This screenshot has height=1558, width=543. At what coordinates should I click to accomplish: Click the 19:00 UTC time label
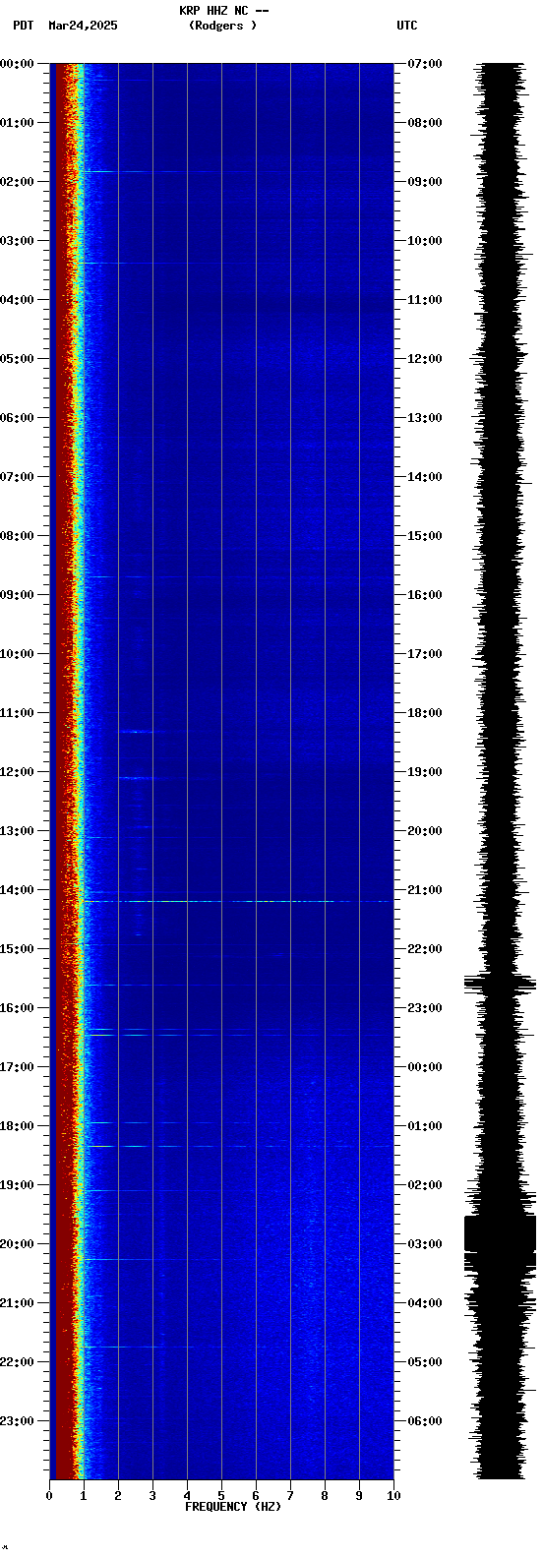tap(425, 772)
